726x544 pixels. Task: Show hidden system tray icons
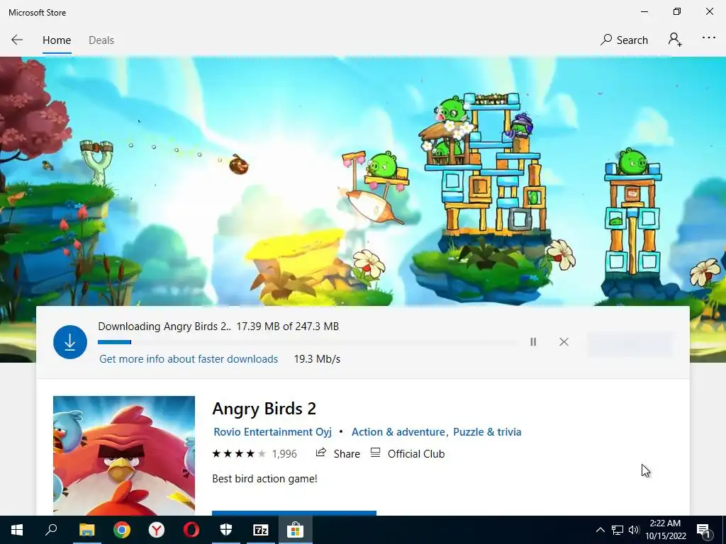(600, 530)
